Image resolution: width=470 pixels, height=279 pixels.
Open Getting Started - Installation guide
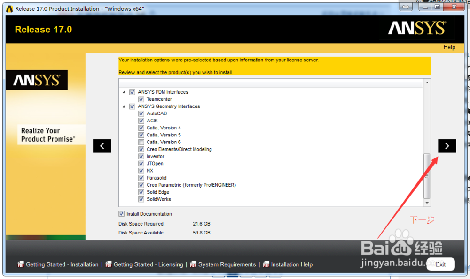pos(62,264)
